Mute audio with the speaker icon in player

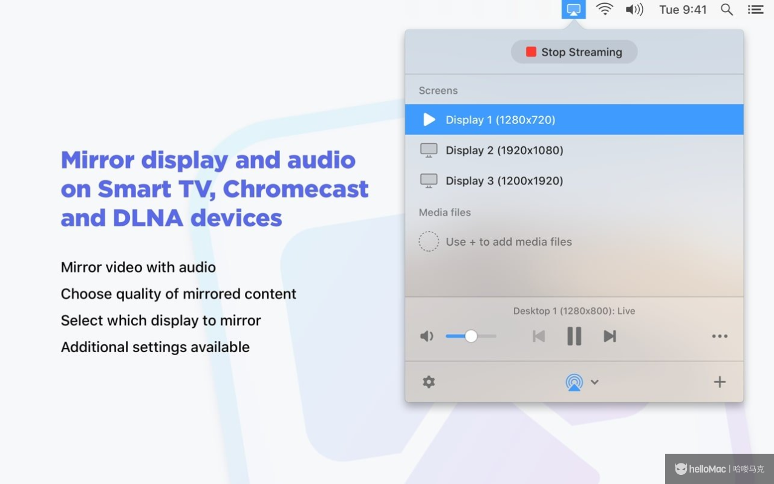tap(427, 336)
